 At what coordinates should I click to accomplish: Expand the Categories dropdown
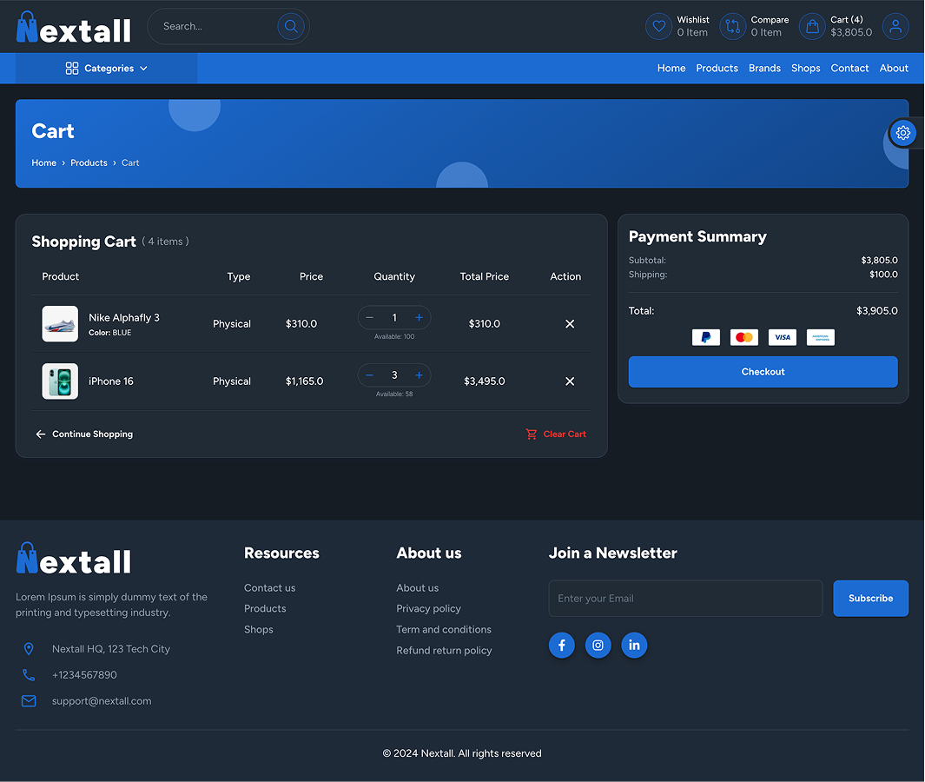(108, 68)
